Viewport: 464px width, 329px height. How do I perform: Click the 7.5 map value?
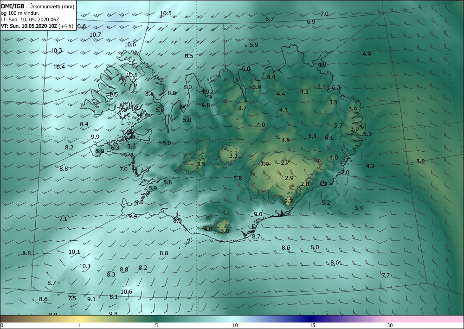click(72, 298)
